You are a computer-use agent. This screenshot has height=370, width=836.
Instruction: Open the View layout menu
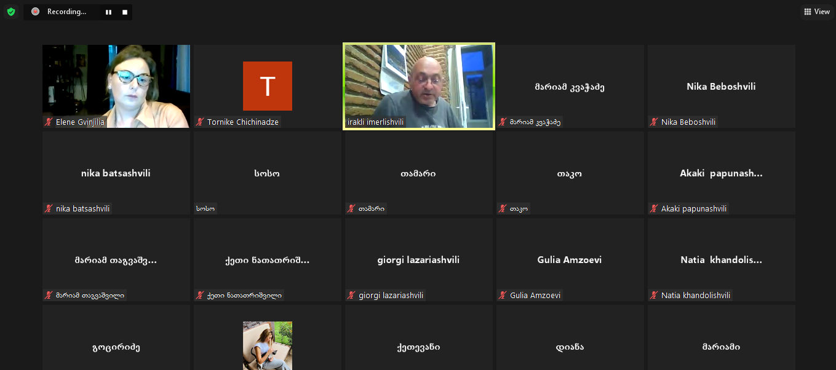tap(816, 12)
